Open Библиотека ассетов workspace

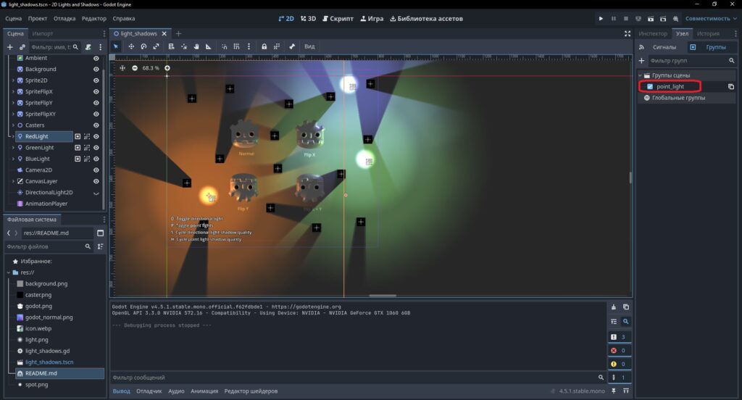point(426,18)
